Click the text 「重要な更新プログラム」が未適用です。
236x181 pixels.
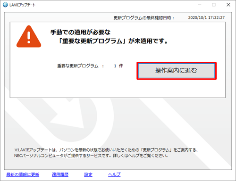[113, 41]
